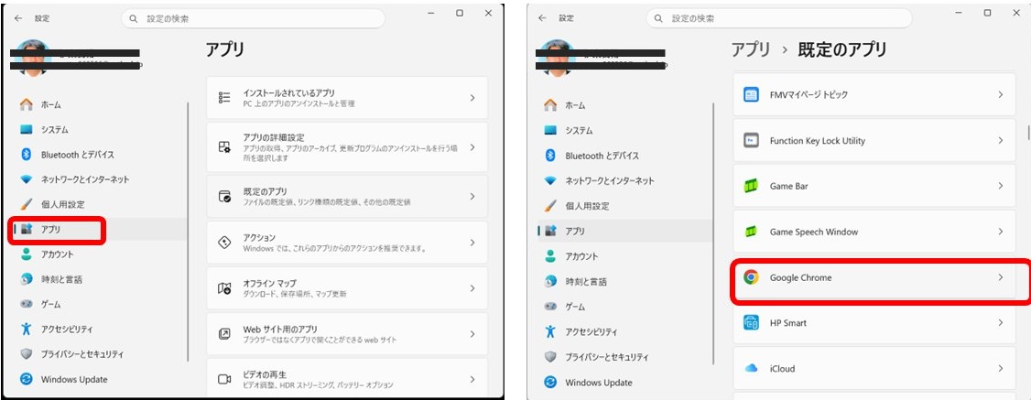The width and height of the screenshot is (1031, 400).
Task: Expand the chevron on the Google Chrome row
Action: [x=1000, y=277]
